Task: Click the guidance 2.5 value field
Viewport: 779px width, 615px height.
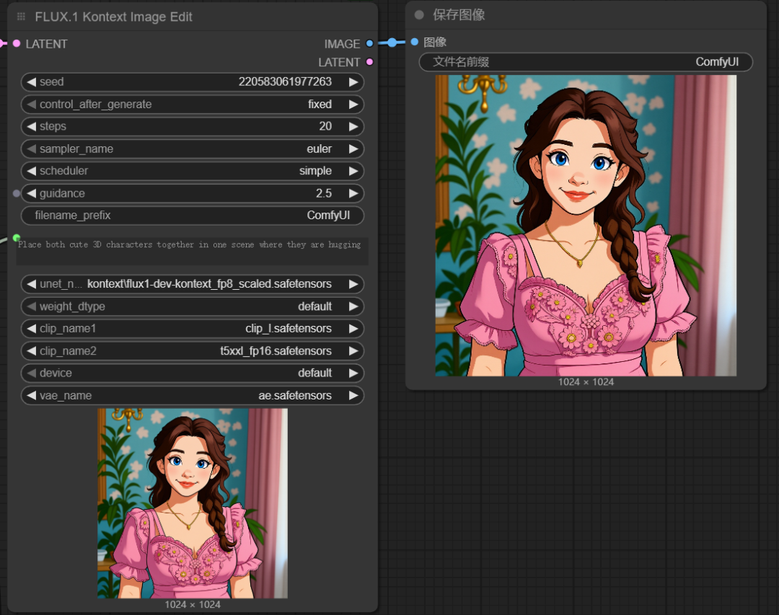Action: (x=193, y=193)
